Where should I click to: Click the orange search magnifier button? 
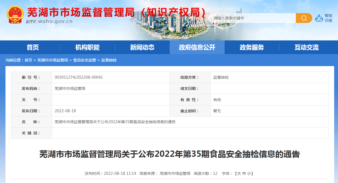pyautogui.click(x=304, y=18)
